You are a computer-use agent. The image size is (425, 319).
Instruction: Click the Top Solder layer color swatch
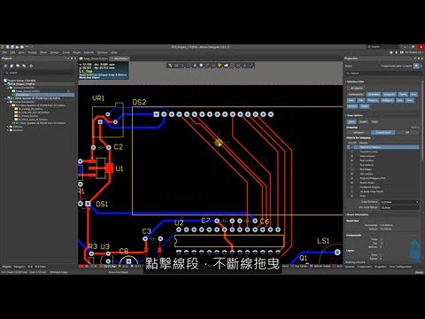click(x=292, y=267)
